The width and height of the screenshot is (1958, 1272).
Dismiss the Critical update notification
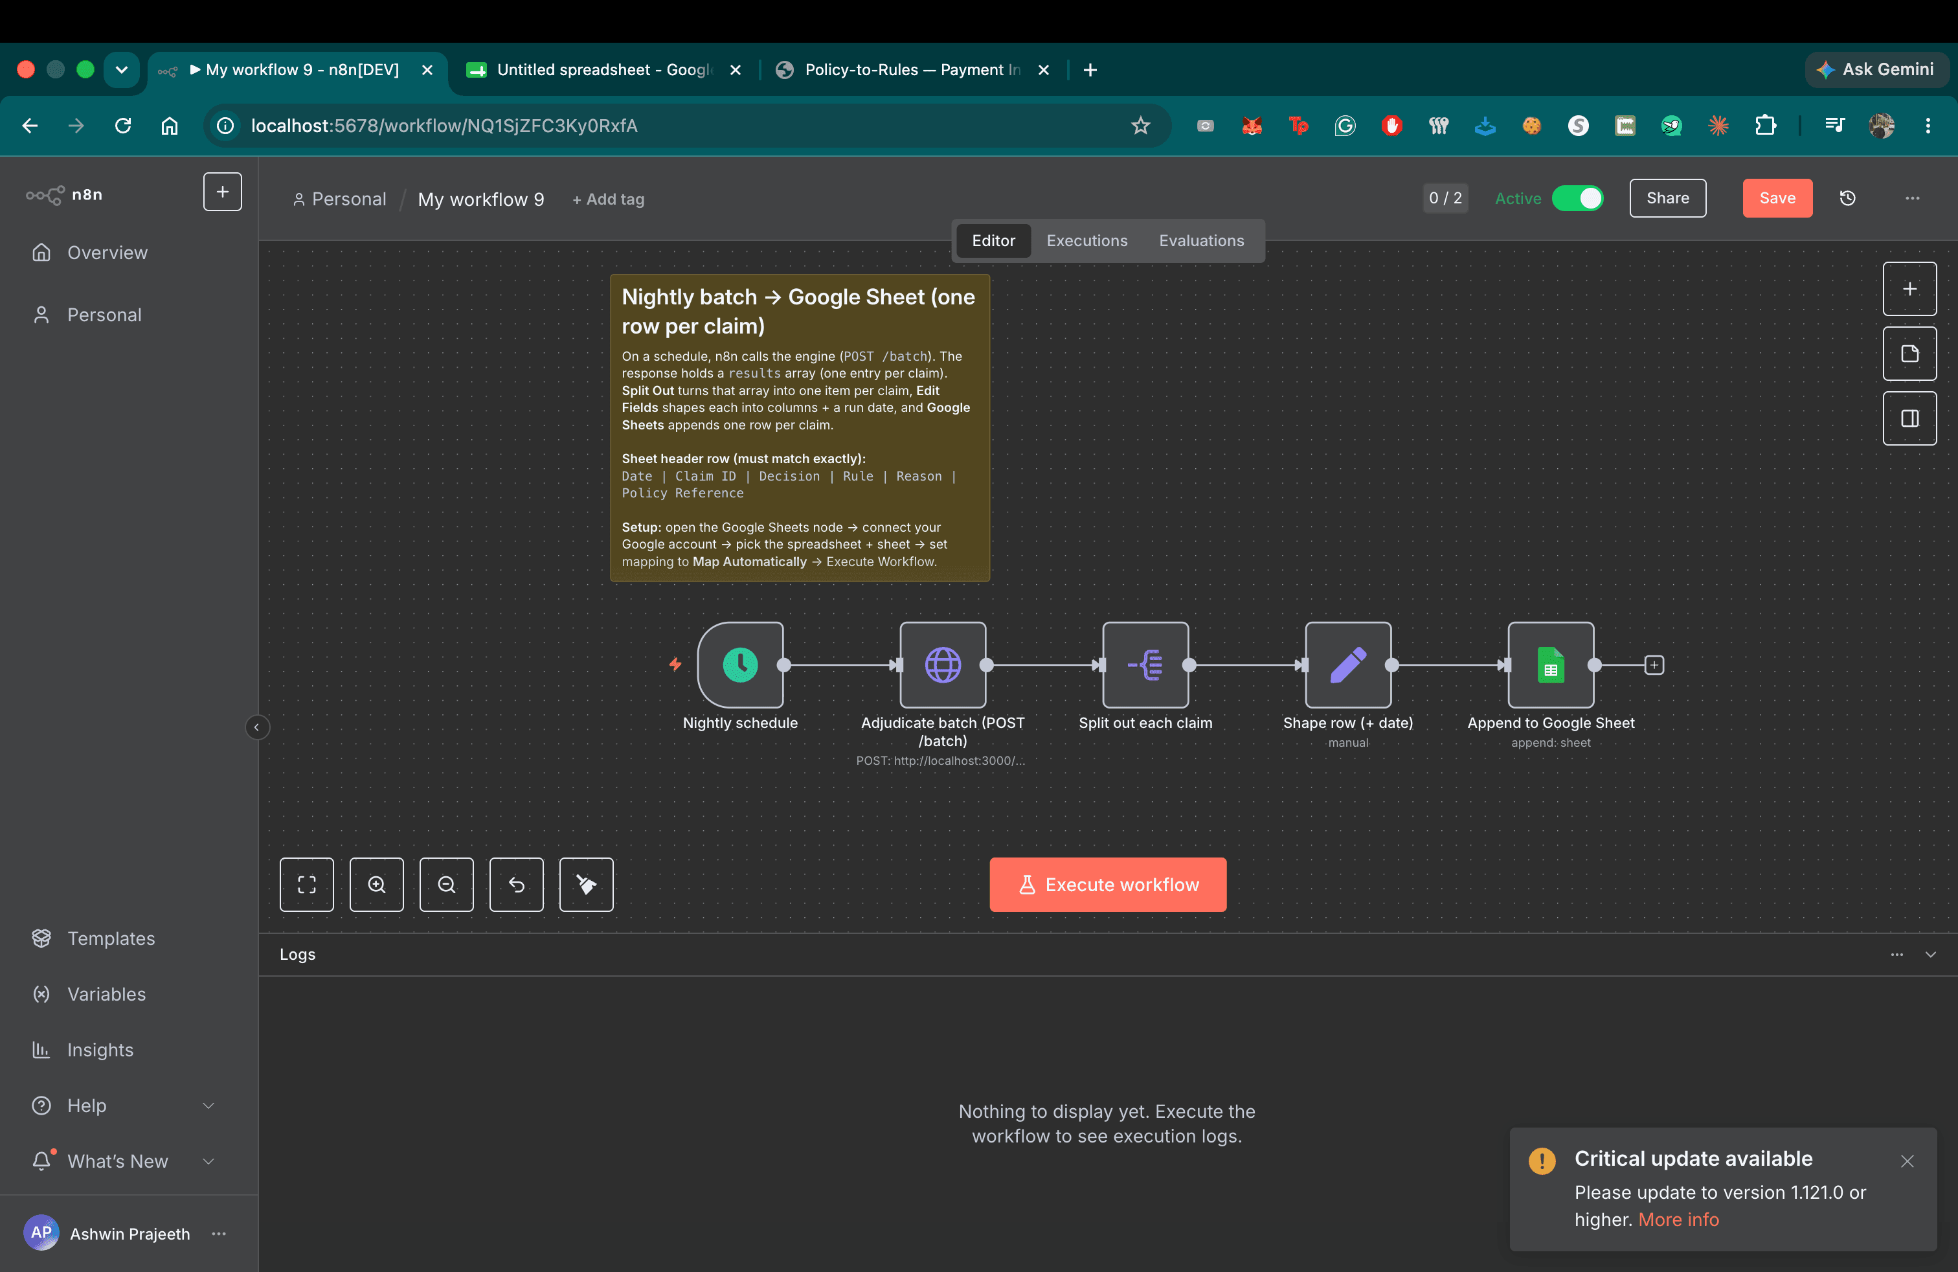click(x=1907, y=1161)
